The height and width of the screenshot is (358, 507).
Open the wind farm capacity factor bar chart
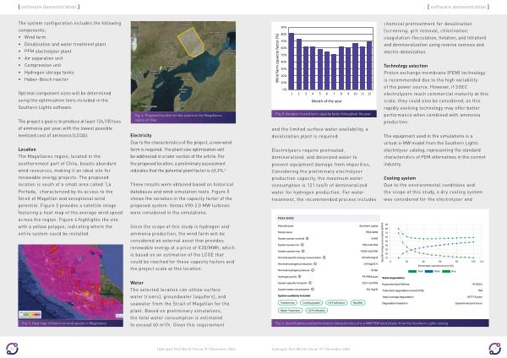(324, 66)
